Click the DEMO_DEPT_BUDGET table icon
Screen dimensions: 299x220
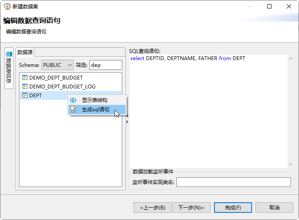click(25, 77)
